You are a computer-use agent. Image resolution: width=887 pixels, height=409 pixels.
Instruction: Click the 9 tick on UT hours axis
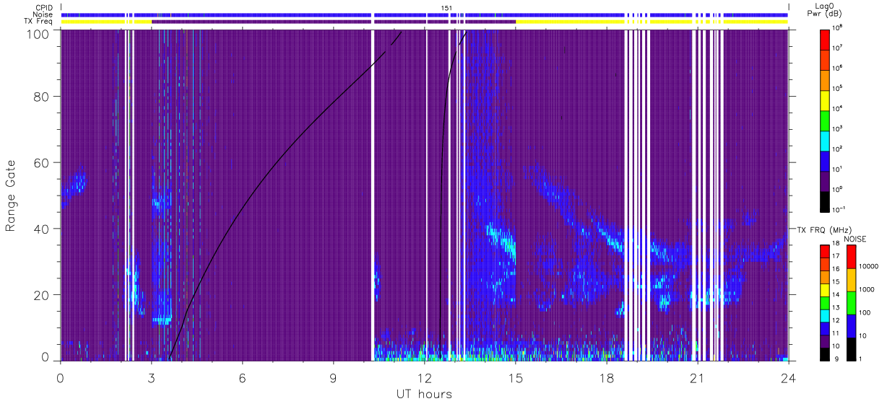(334, 377)
